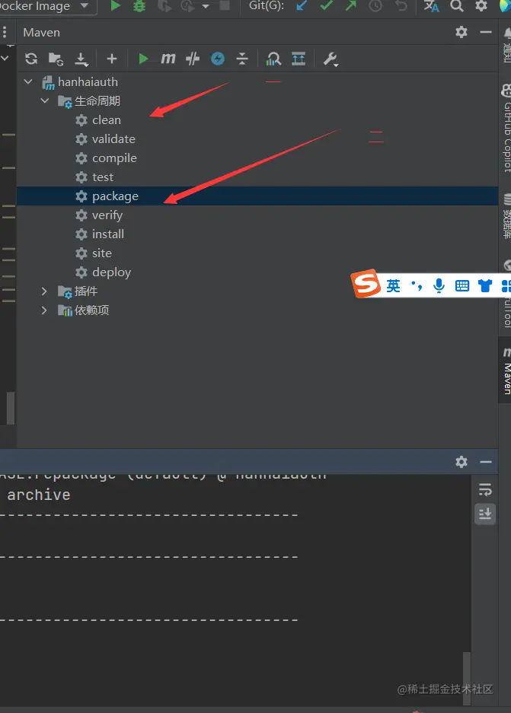Open the Sogou soft keyboard icon
This screenshot has height=713, width=511.
point(461,285)
